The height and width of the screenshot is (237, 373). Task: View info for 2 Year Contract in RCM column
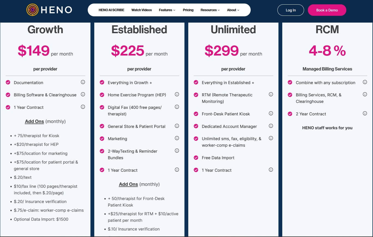point(365,113)
